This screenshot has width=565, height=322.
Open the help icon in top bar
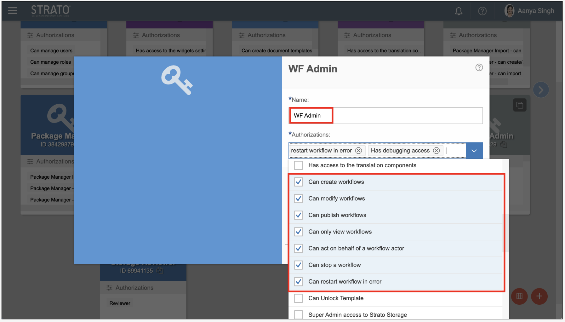(x=482, y=11)
